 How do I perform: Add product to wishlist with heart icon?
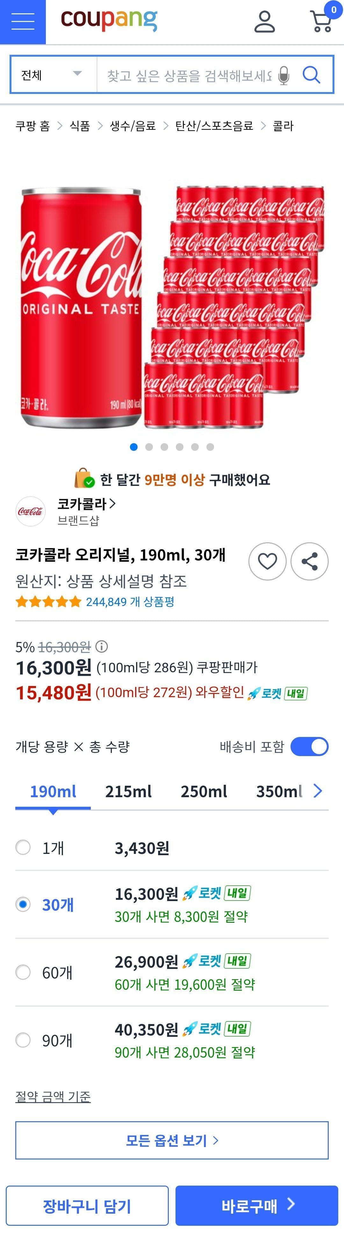pos(267,561)
